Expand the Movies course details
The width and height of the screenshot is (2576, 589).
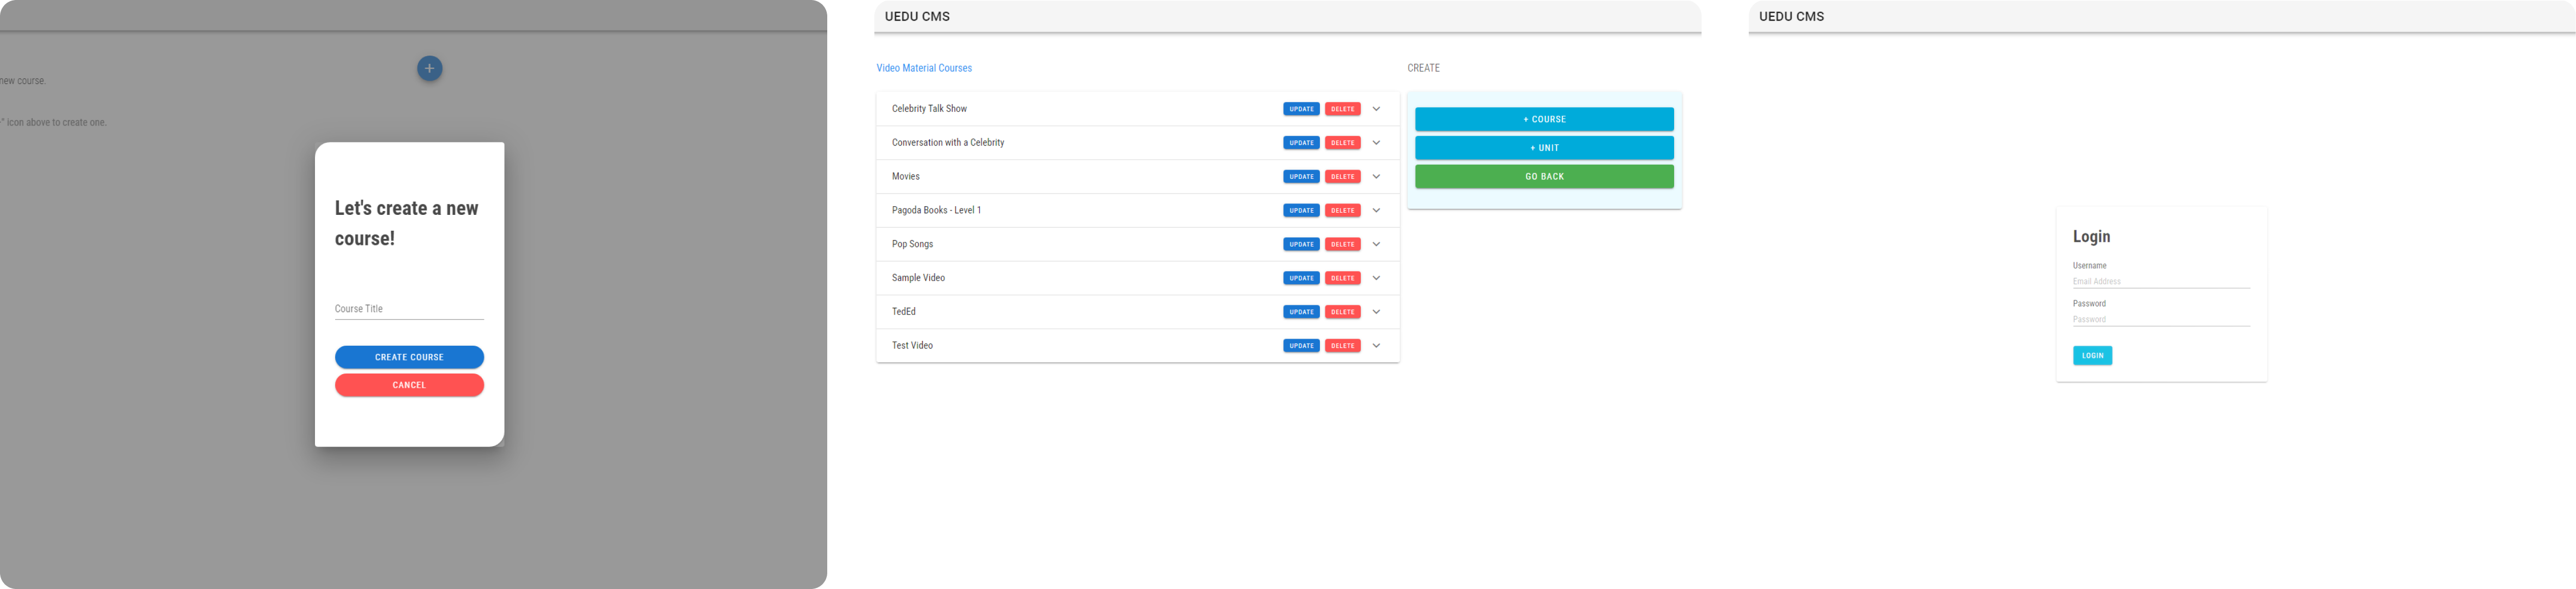click(1377, 176)
